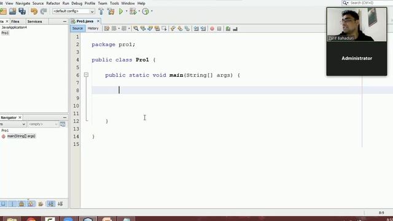Viewport: 393px width, 221px height.
Task: Open Debug Project dropdown arrow
Action: pyautogui.click(x=139, y=11)
